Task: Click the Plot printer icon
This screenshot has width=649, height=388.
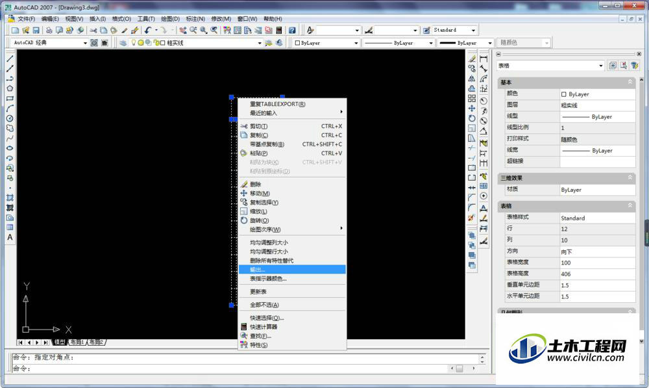Action: (x=49, y=31)
